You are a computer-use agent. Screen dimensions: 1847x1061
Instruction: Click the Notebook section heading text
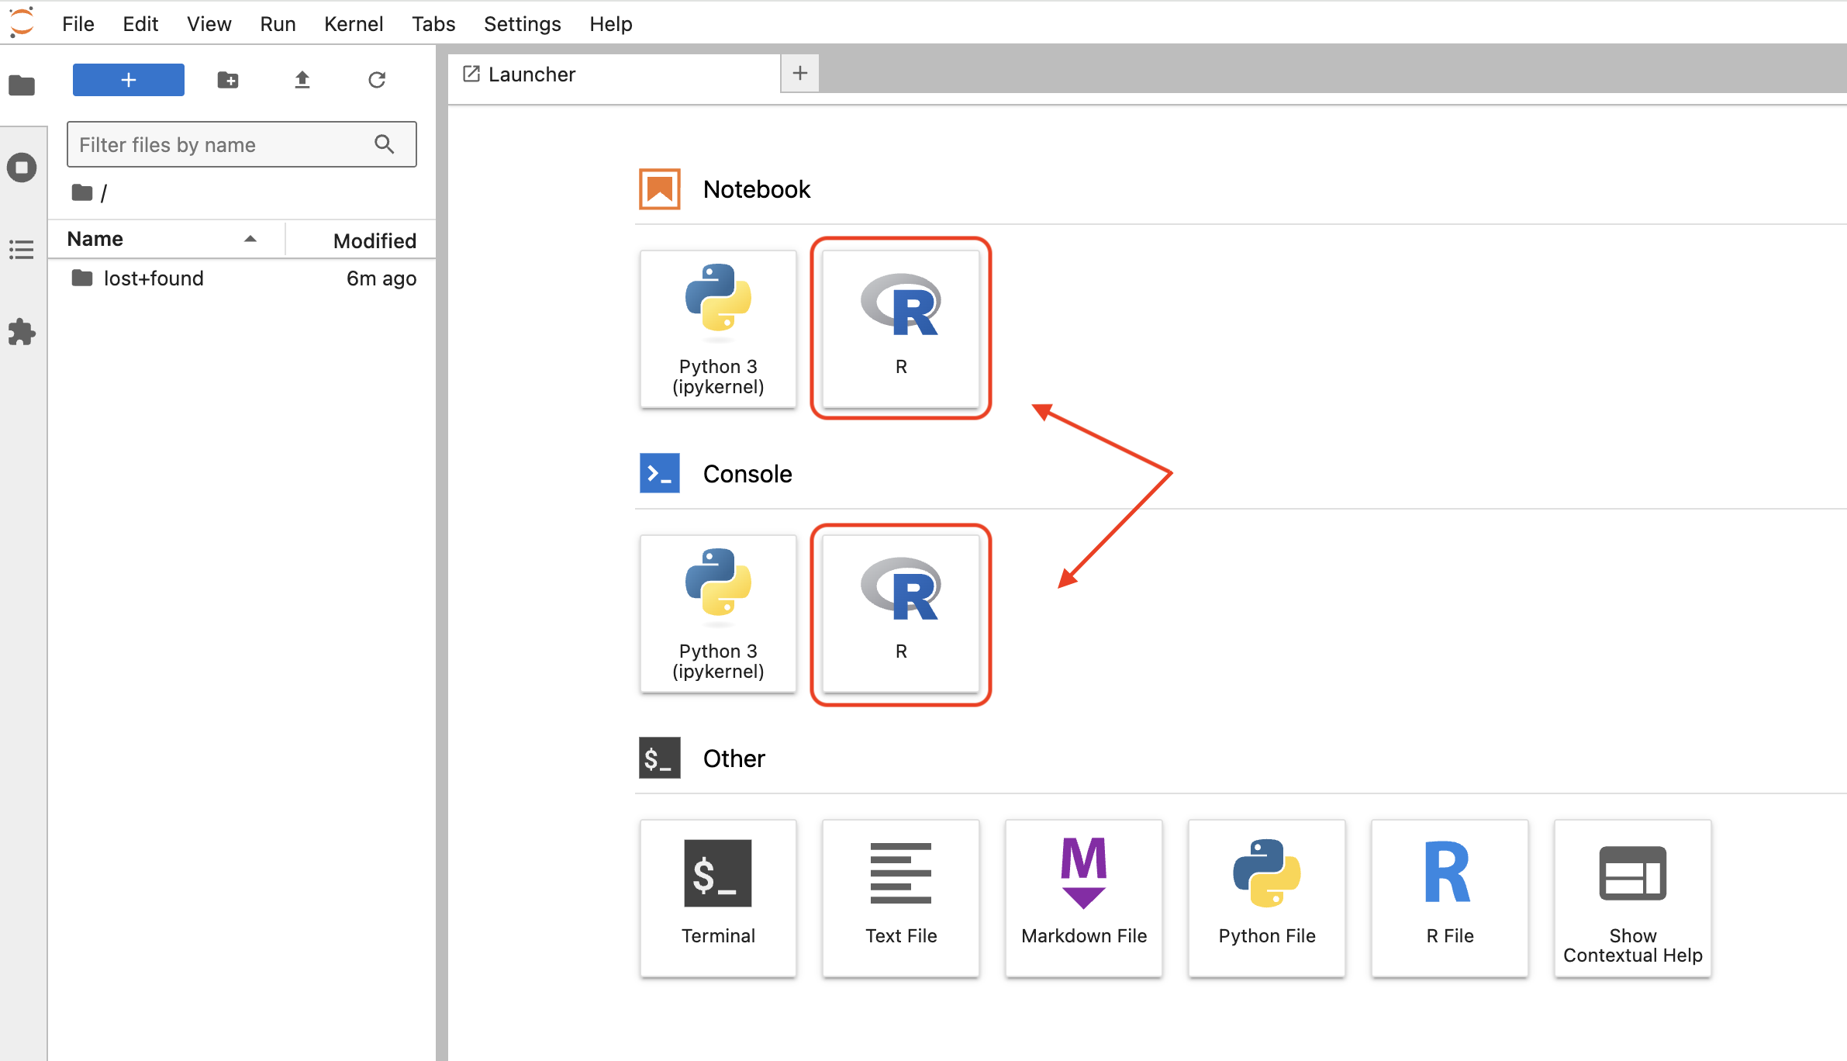(757, 189)
